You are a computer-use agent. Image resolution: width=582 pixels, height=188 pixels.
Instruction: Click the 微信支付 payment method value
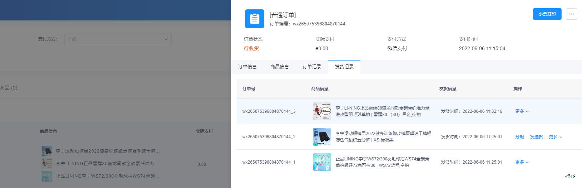(x=397, y=48)
